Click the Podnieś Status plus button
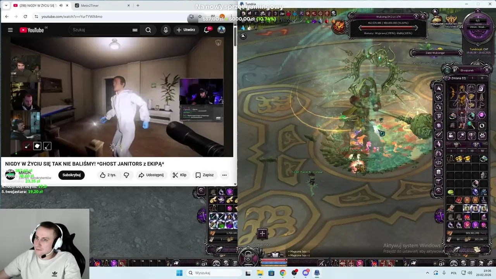Image resolution: width=496 pixels, height=279 pixels. [x=262, y=234]
